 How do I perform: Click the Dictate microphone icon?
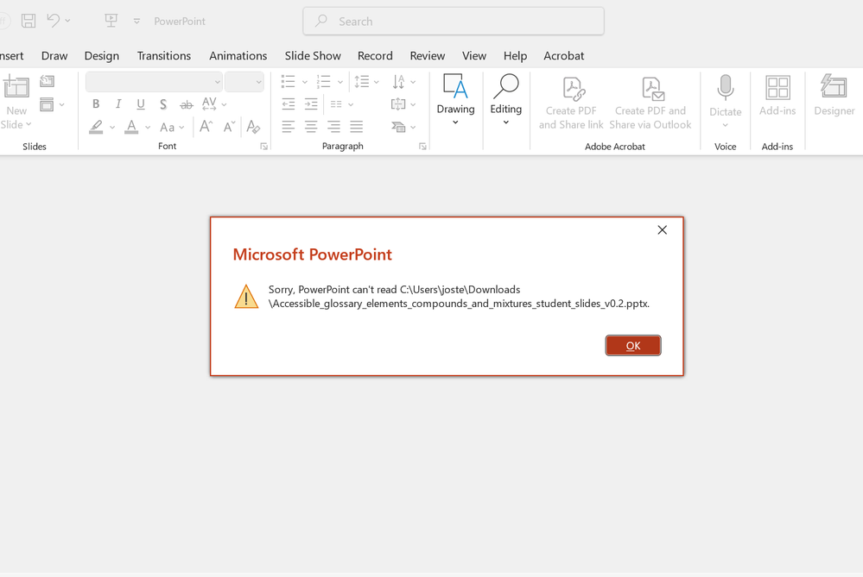(x=726, y=88)
